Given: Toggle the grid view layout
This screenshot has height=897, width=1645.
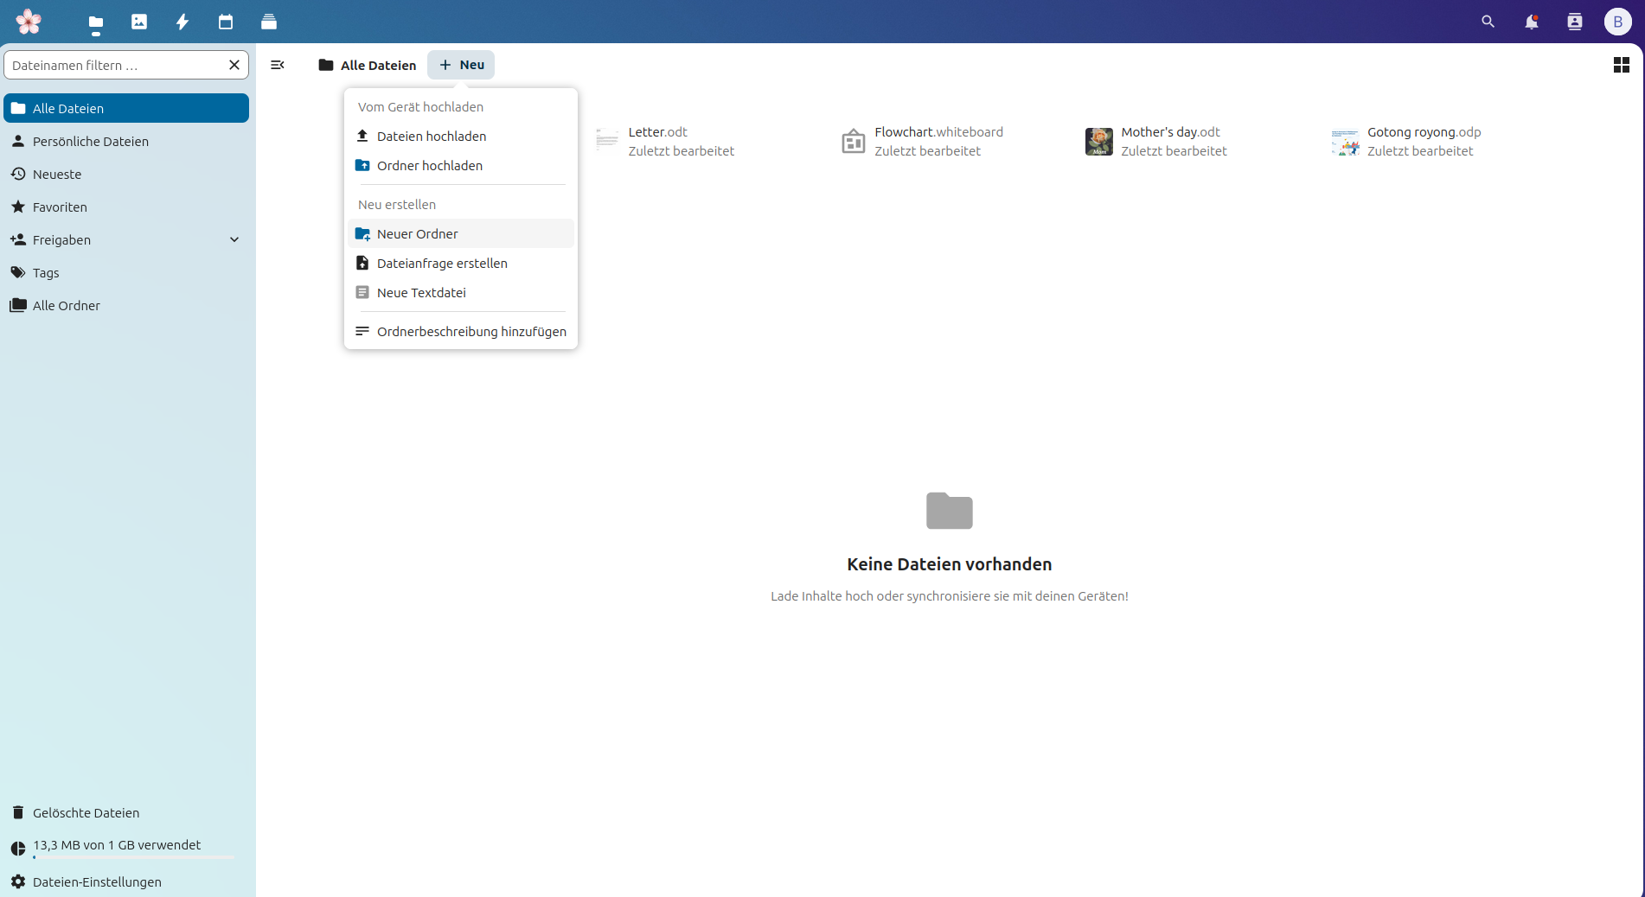Looking at the screenshot, I should coord(1621,65).
